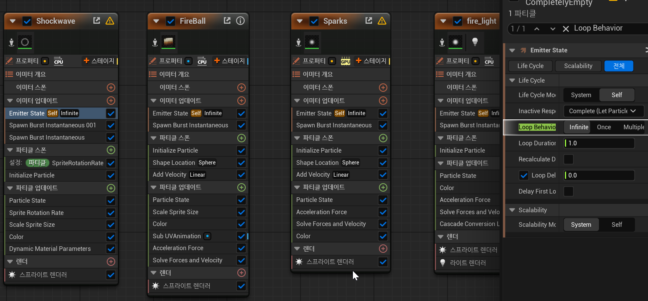Uncheck Loop Delay checkbox
The width and height of the screenshot is (648, 301).
pyautogui.click(x=524, y=175)
